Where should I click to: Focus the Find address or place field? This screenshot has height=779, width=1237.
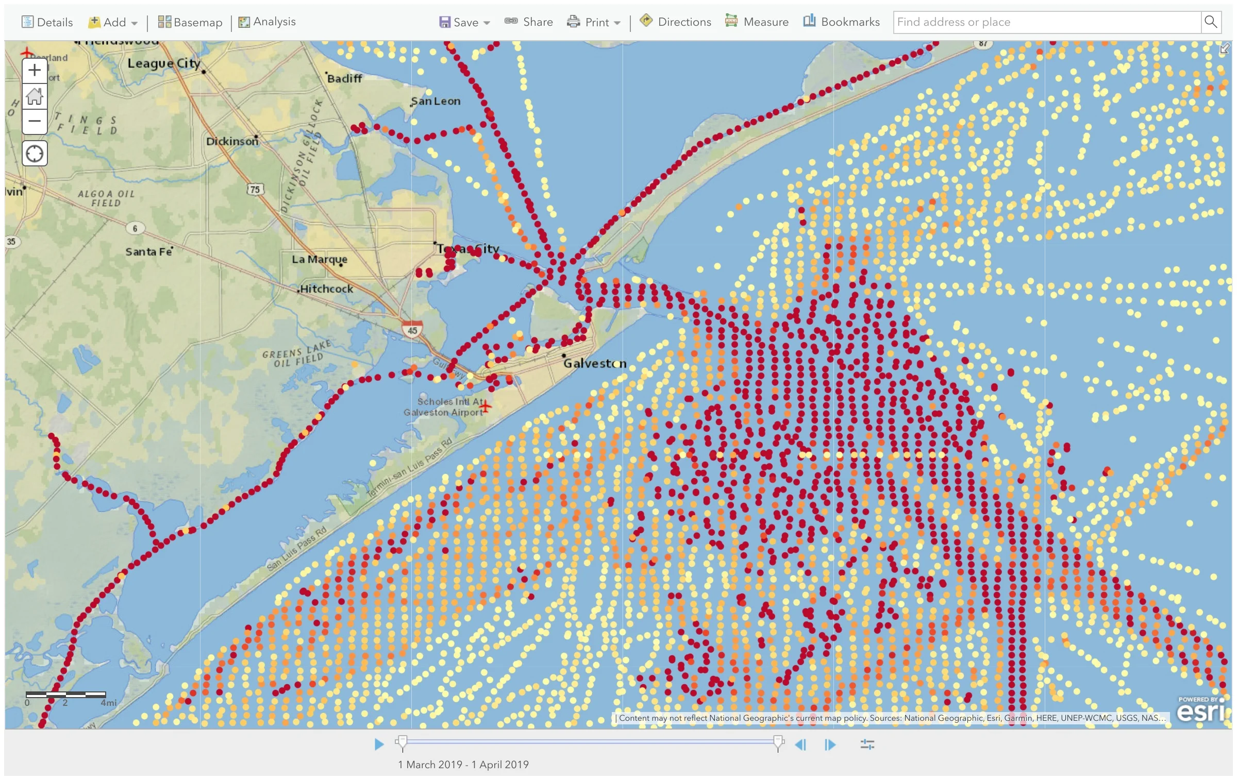point(1046,22)
